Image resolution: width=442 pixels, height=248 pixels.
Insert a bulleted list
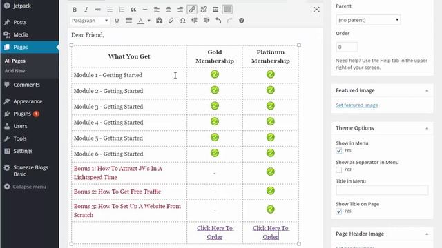110,10
